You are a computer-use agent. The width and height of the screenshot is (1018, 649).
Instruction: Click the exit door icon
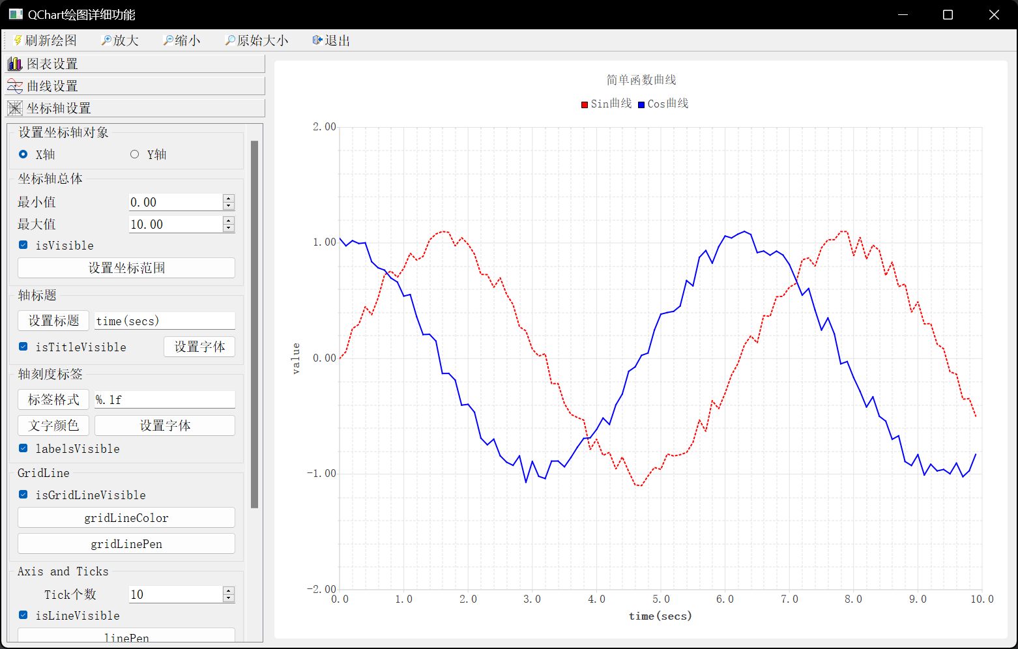click(x=317, y=40)
